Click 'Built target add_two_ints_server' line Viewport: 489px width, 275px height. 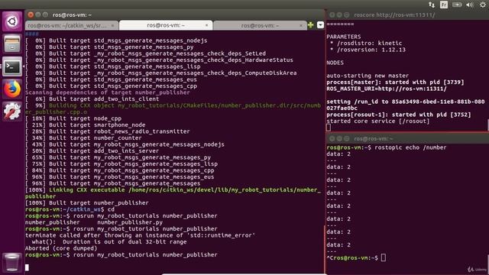coord(104,151)
